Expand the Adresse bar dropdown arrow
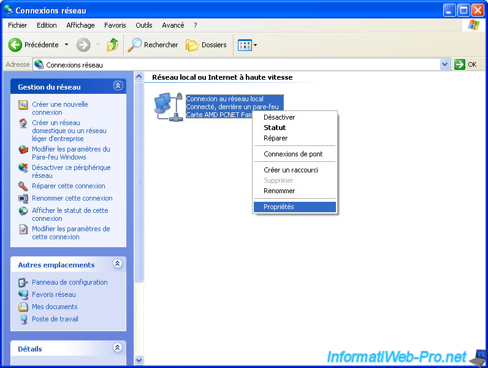 pyautogui.click(x=445, y=64)
